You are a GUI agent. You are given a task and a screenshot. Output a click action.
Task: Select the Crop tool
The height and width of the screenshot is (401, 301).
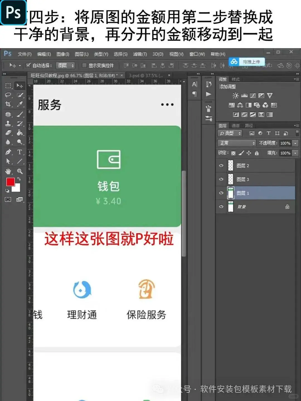(x=8, y=104)
